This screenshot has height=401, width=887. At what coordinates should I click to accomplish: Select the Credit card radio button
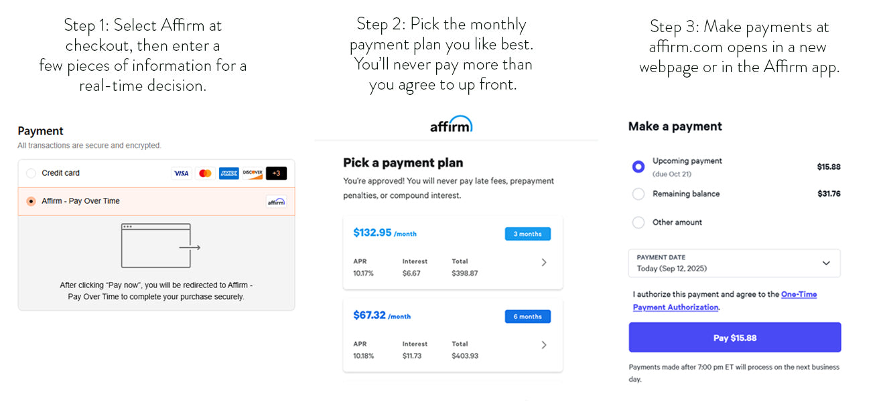coord(31,174)
